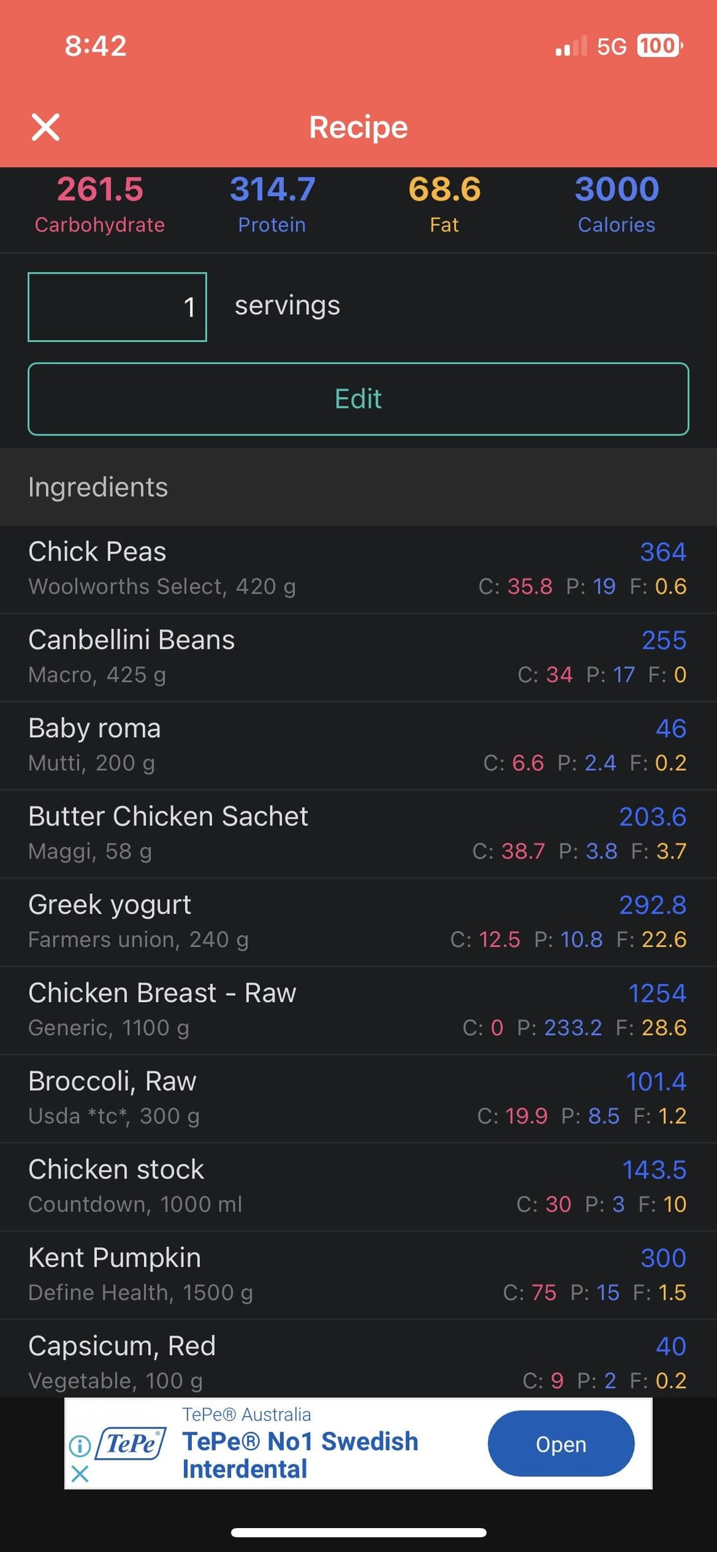Open the Baby roma Mutti ingredient
The width and height of the screenshot is (717, 1552).
(358, 746)
